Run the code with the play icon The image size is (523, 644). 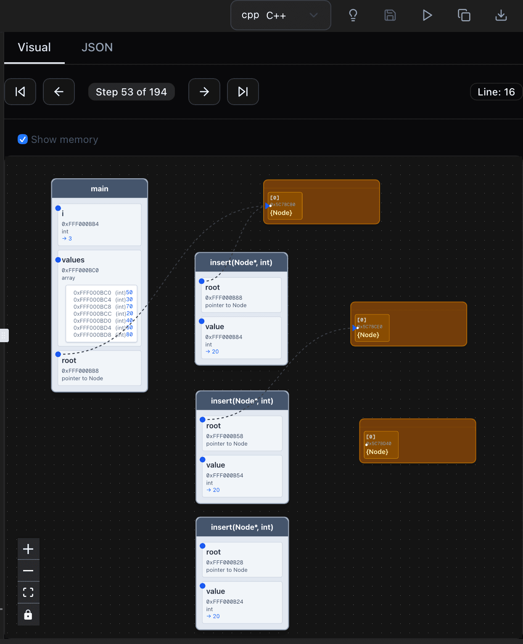click(427, 16)
